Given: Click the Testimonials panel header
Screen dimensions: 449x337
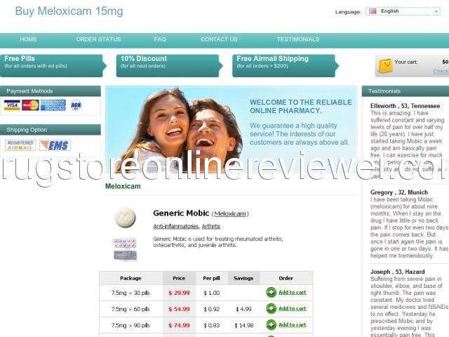Looking at the screenshot, I should [x=406, y=91].
